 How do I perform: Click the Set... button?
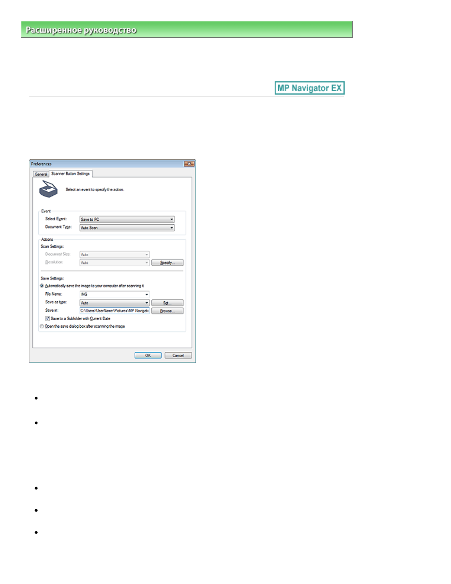[167, 303]
